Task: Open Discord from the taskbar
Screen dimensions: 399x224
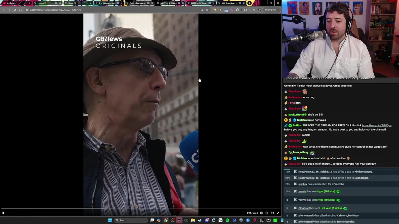Action: click(x=207, y=220)
